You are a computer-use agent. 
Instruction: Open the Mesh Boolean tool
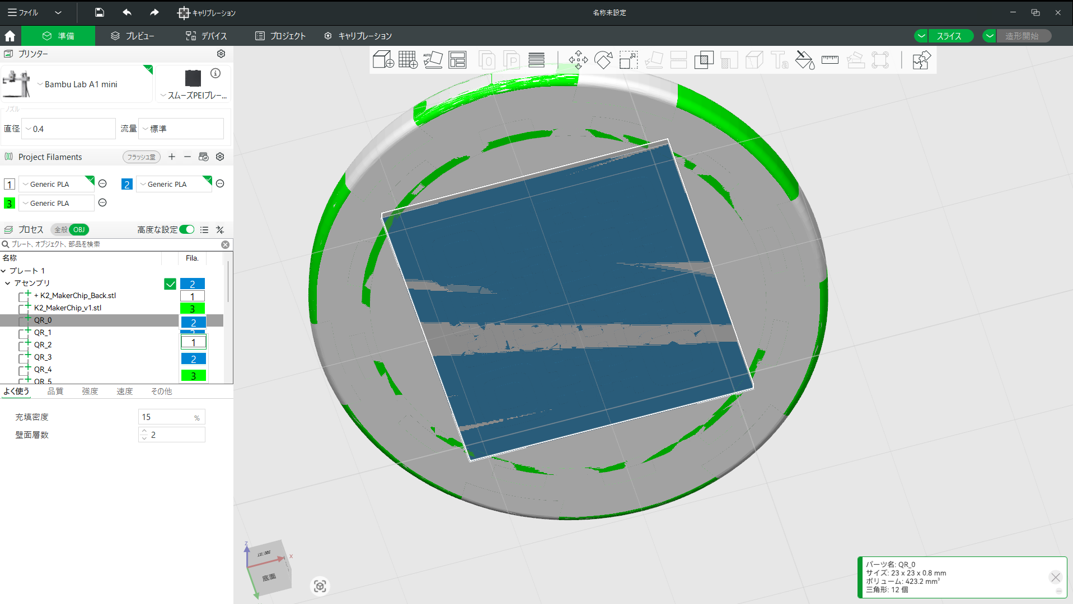point(704,60)
